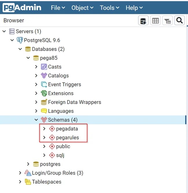Expand the postgres database node

pyautogui.click(x=28, y=164)
